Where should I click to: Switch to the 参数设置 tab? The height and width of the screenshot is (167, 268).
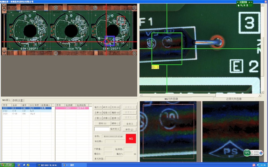pos(18,100)
